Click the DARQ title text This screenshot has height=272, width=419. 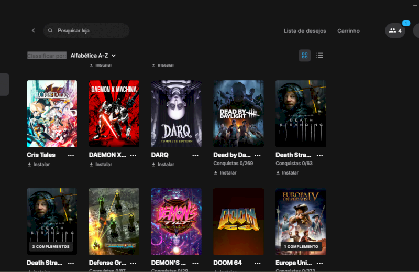160,155
